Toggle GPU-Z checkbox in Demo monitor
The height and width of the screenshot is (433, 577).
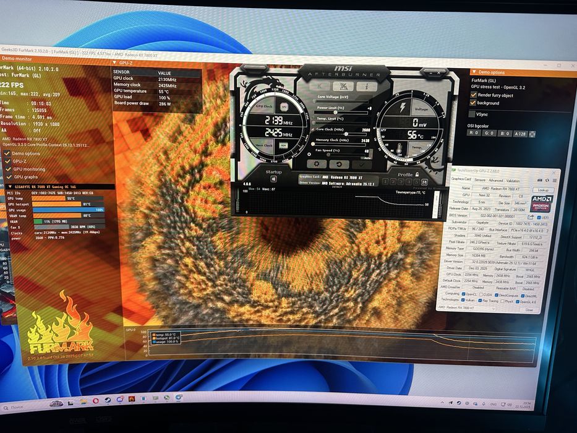pyautogui.click(x=7, y=161)
